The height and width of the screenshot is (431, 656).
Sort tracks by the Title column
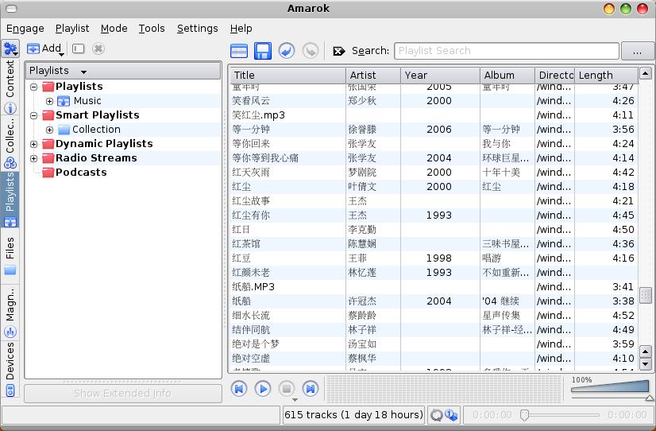coord(287,76)
